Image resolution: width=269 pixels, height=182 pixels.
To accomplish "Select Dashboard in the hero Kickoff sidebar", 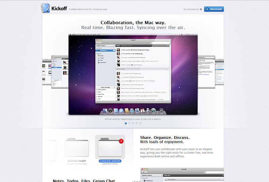I will pyautogui.click(x=105, y=51).
